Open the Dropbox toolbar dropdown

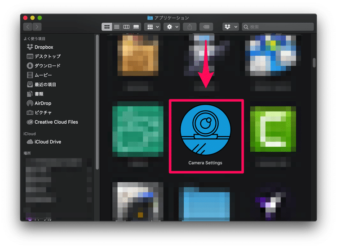pyautogui.click(x=231, y=27)
